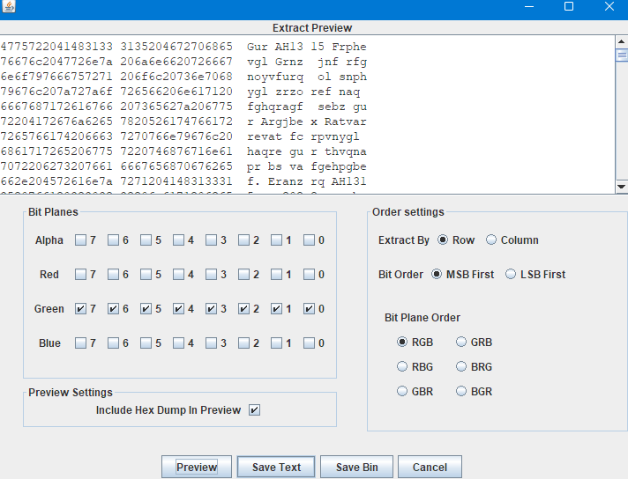This screenshot has width=628, height=479.
Task: Click the Java application icon in title bar
Action: point(9,6)
